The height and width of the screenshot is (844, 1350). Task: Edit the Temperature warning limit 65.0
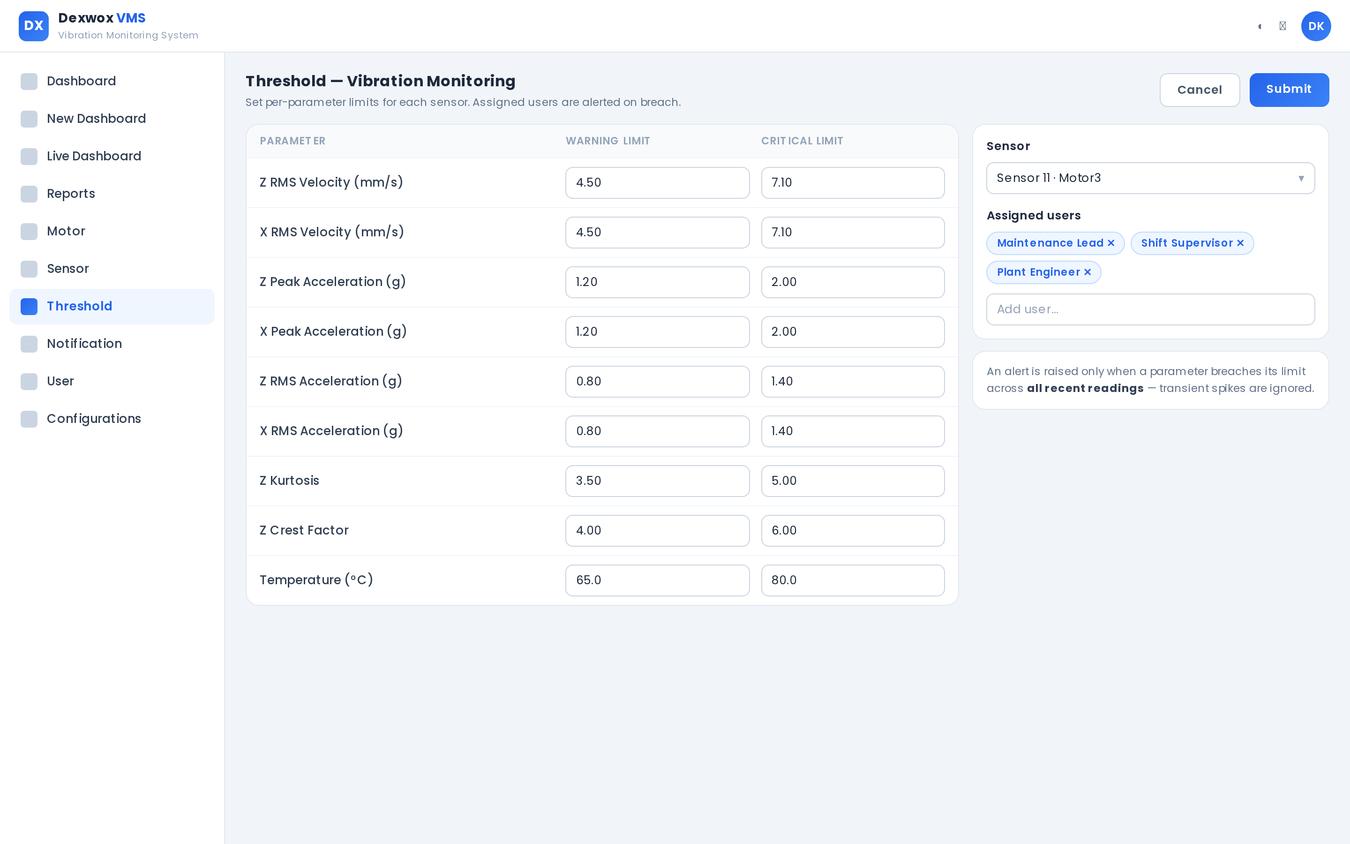tap(657, 580)
